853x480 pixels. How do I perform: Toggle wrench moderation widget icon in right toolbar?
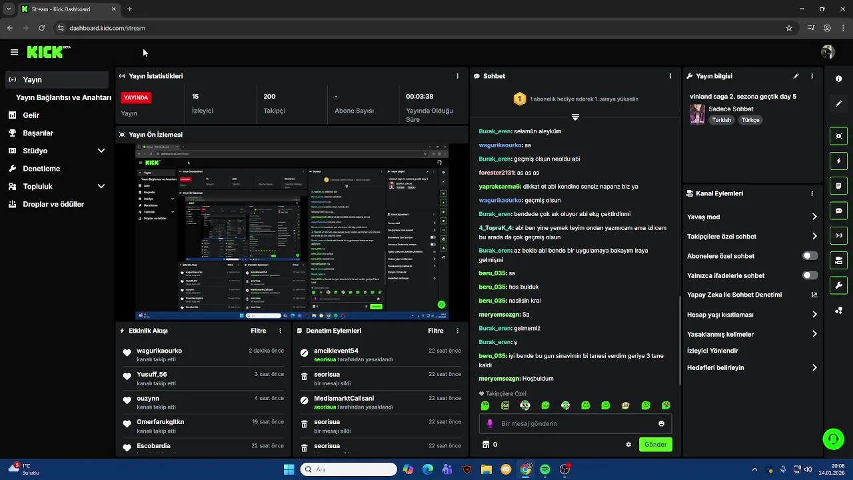(x=838, y=285)
